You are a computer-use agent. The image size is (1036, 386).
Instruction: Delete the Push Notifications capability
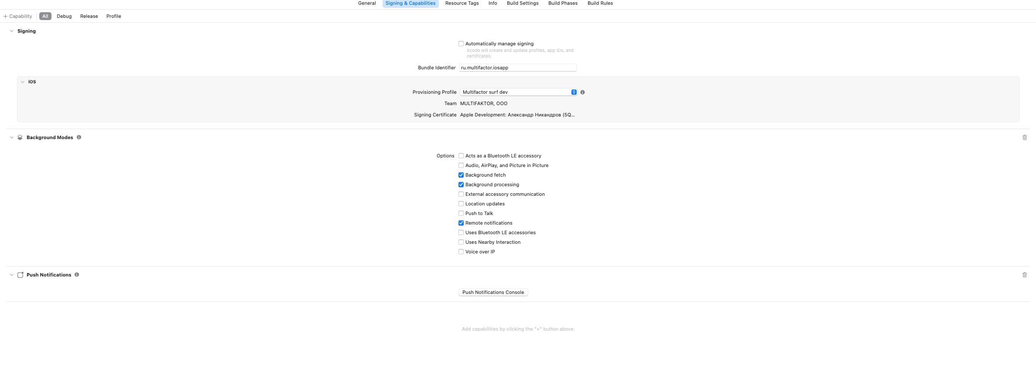coord(1025,275)
